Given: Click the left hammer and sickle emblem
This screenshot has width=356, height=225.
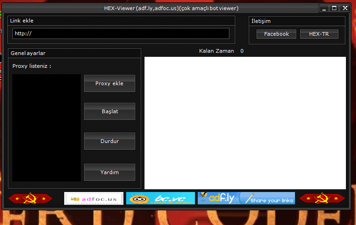Looking at the screenshot, I should 30,198.
